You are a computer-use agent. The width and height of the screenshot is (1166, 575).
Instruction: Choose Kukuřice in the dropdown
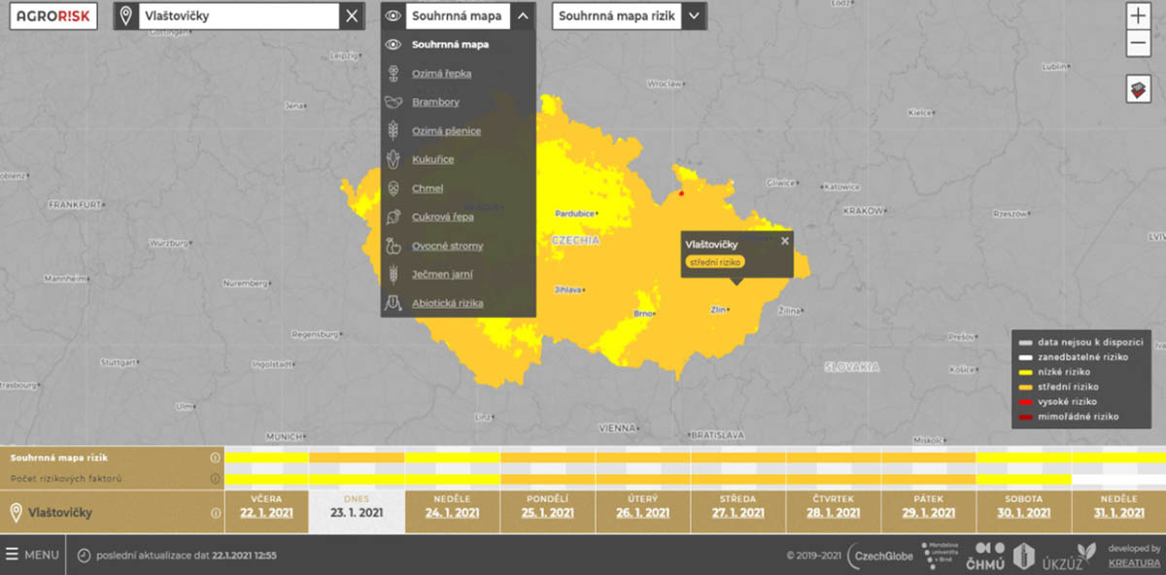tap(432, 159)
